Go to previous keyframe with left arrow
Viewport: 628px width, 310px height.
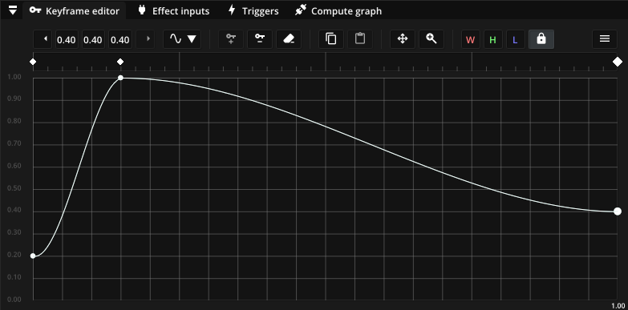pyautogui.click(x=43, y=39)
